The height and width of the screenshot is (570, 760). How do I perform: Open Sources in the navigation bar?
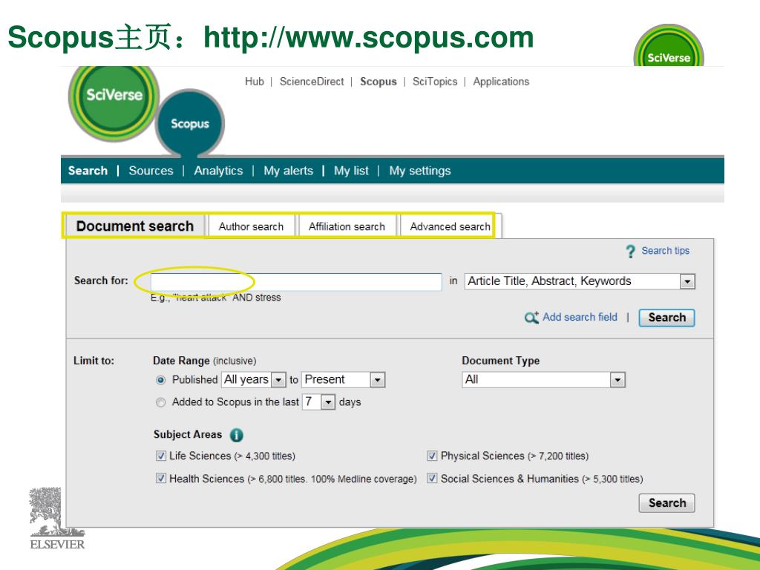click(x=151, y=171)
